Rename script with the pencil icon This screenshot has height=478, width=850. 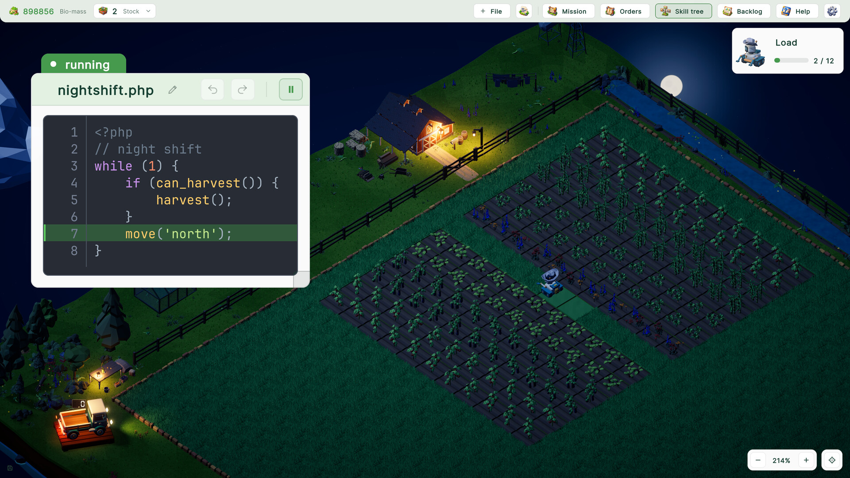(173, 90)
